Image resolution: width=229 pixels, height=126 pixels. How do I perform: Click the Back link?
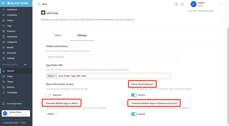[x=42, y=4]
